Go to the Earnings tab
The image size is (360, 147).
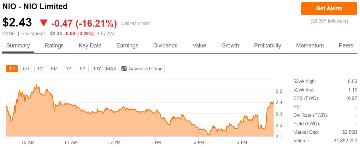tap(127, 46)
